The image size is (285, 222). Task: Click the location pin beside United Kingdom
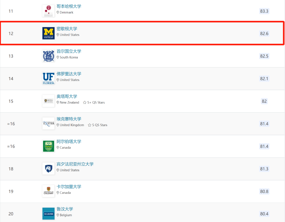[58, 125]
